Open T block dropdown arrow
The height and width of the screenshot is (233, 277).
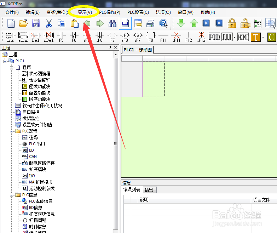[x=263, y=37]
